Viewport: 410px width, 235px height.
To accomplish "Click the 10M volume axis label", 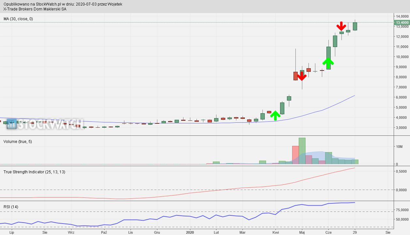I will (x=399, y=147).
